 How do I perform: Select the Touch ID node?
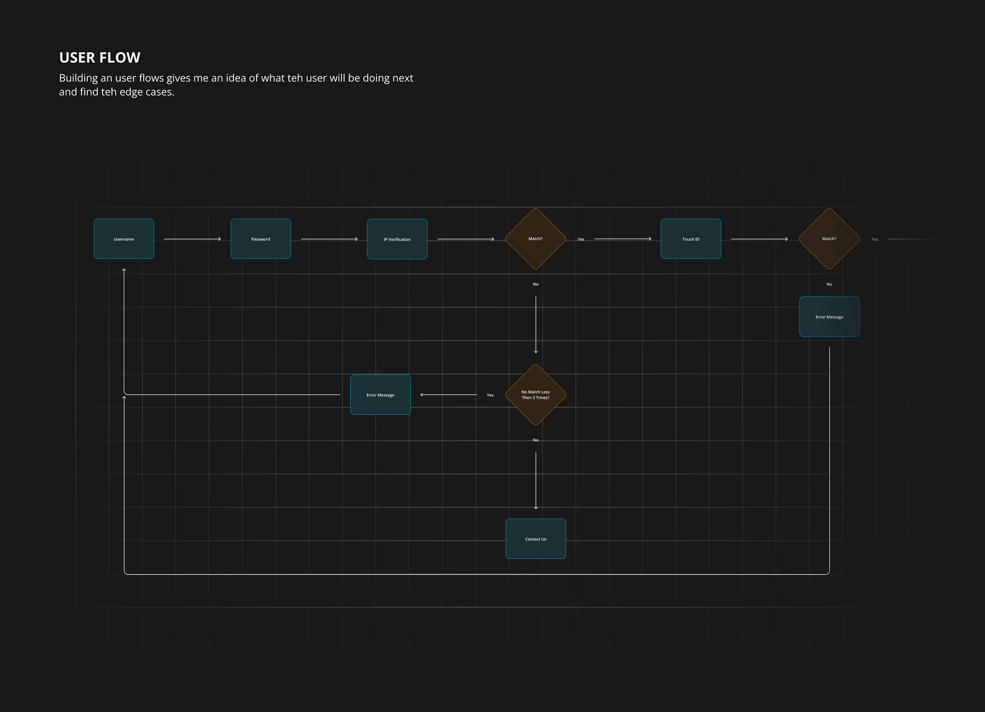[691, 239]
